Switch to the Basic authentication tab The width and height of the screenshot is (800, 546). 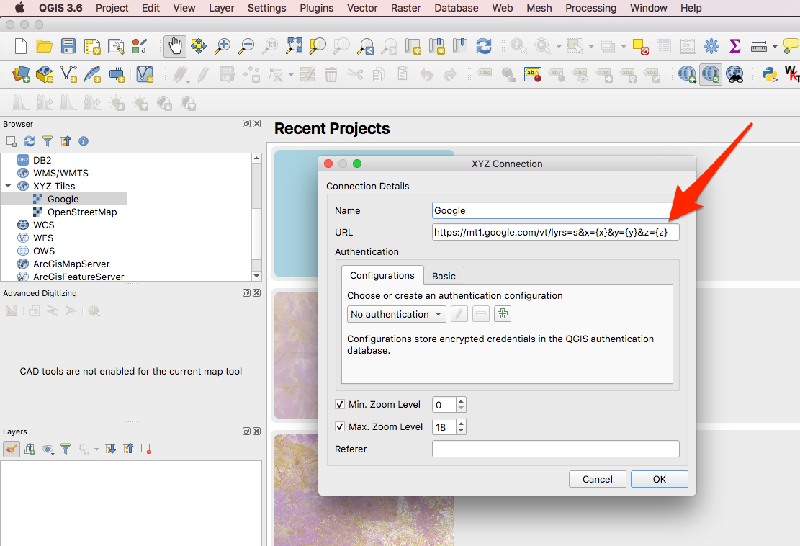point(444,276)
